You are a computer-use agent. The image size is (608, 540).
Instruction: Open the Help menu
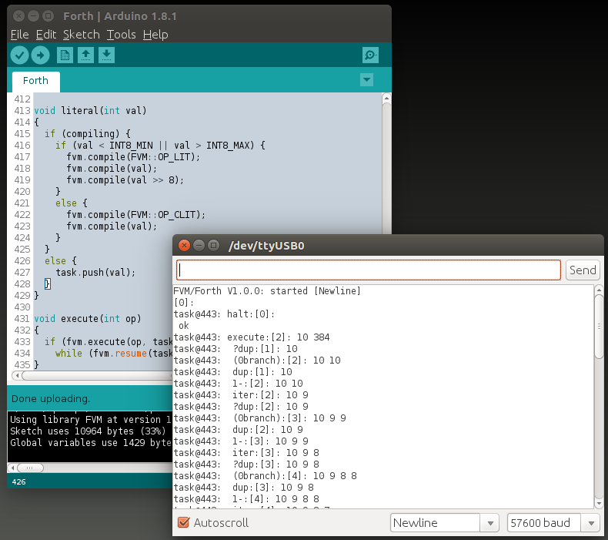(x=155, y=35)
